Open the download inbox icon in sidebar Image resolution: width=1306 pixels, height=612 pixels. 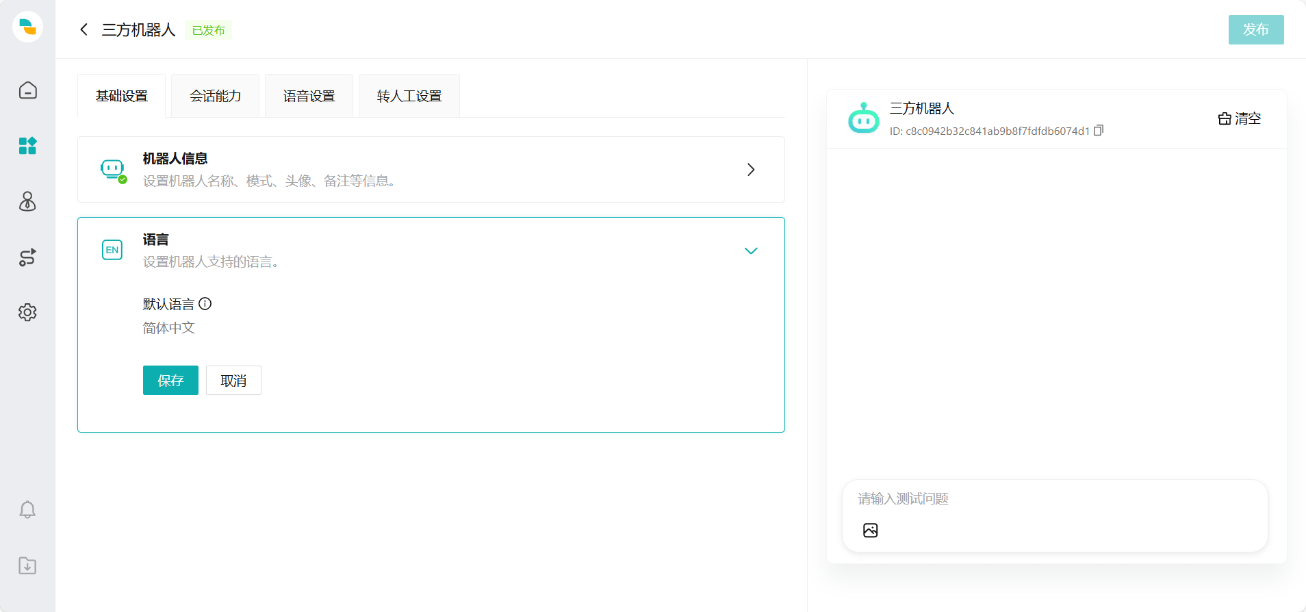tap(27, 565)
